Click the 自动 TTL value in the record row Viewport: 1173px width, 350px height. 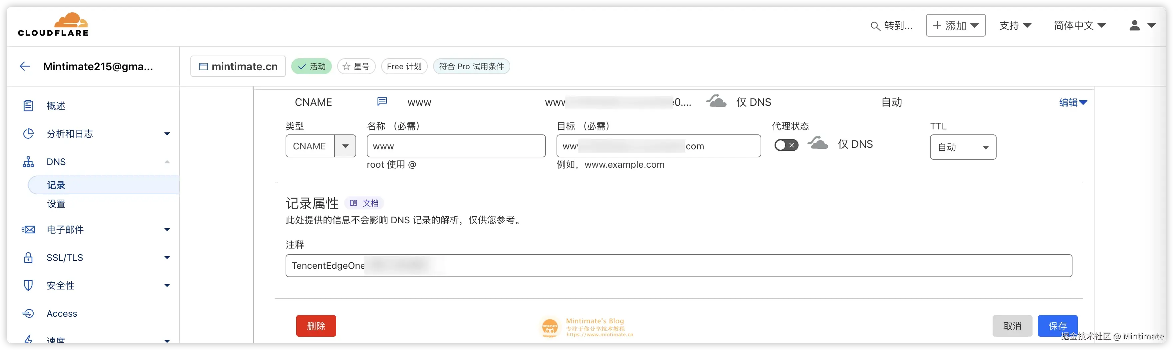(x=892, y=102)
